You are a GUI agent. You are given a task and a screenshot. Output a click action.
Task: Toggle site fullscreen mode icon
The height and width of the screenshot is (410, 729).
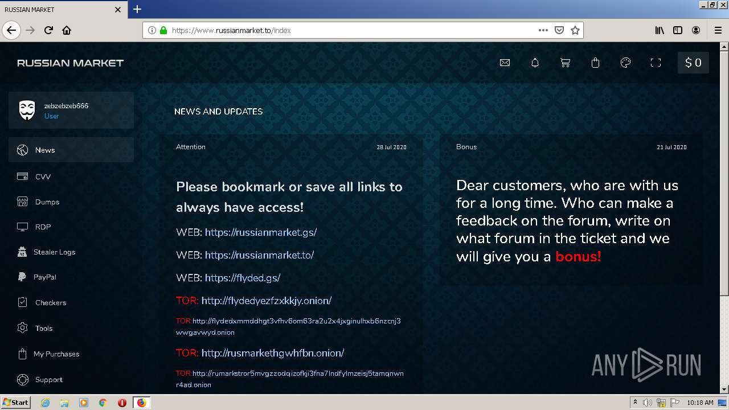tap(656, 63)
